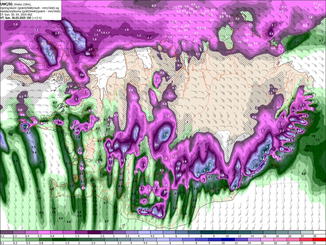
Task: Click snow scale swatch between 2 and 2.5
Action: pos(94,232)
